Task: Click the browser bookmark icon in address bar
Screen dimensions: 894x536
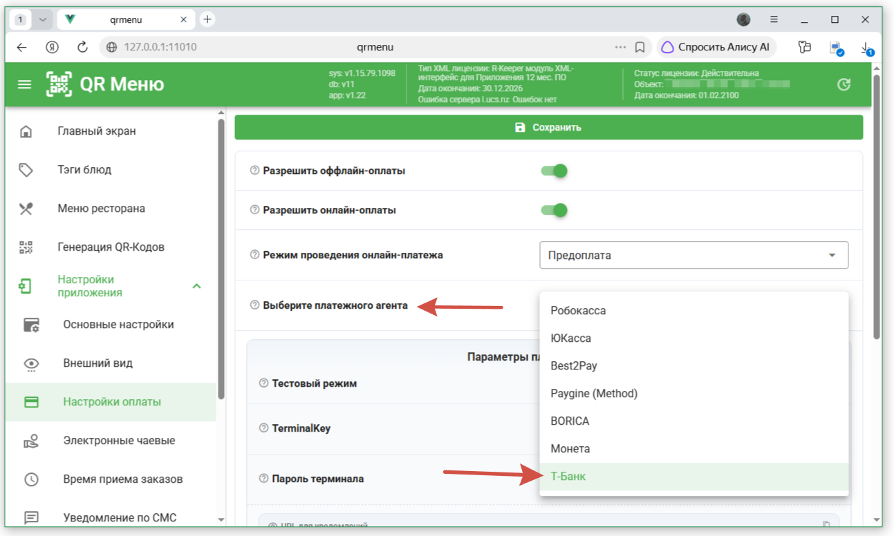Action: click(x=640, y=47)
